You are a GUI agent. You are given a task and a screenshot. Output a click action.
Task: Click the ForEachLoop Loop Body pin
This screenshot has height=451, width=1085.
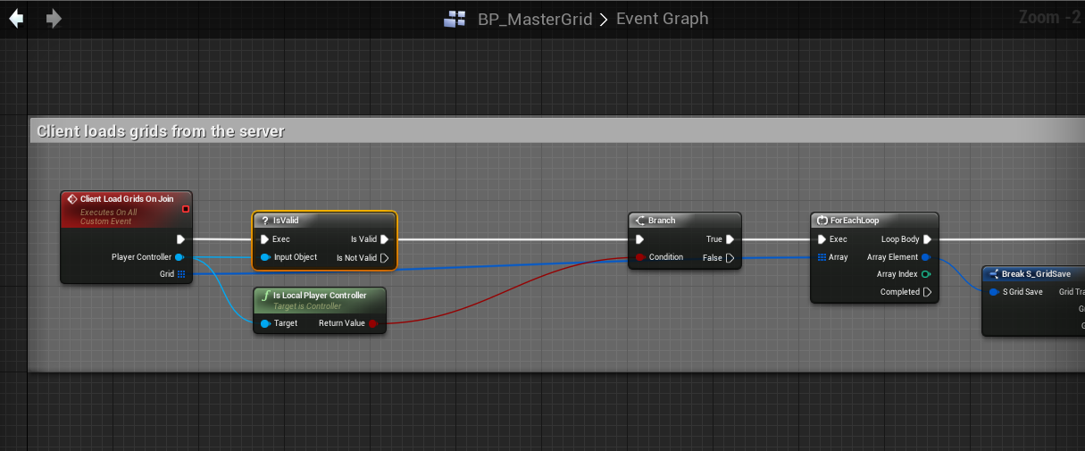pos(927,239)
